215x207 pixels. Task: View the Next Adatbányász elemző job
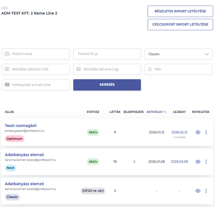point(198,162)
